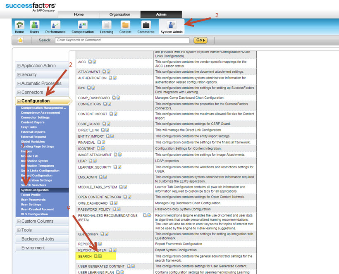Edit the ORG_DASHBOARD configuration
The image size is (339, 274).
tap(116, 203)
